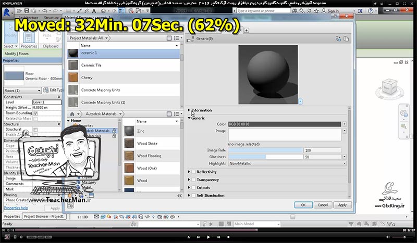
Task: Click the Save disk icon in quick access toolbar
Action: pyautogui.click(x=27, y=11)
